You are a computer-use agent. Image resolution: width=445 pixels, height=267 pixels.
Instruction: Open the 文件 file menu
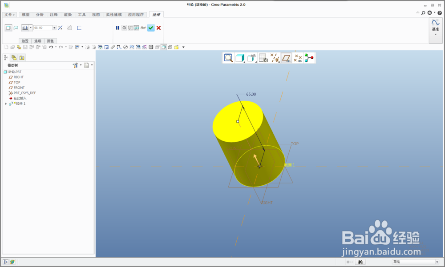pyautogui.click(x=9, y=15)
